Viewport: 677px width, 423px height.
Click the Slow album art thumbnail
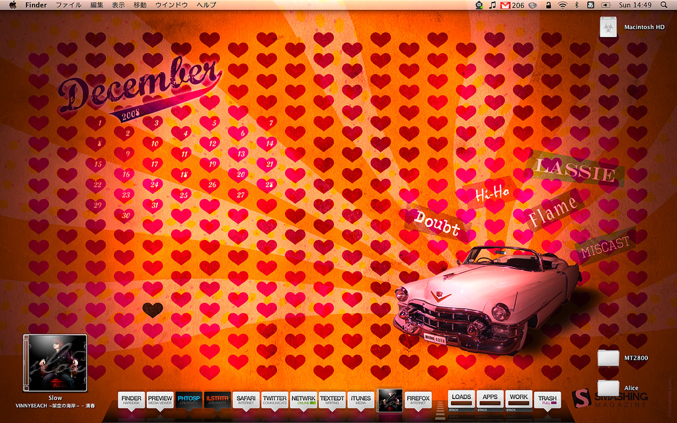pos(56,363)
